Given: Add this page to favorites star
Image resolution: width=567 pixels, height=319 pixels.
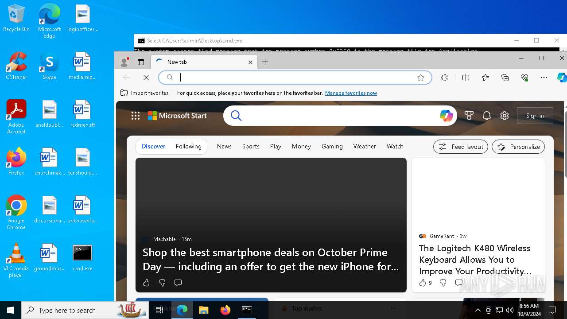Looking at the screenshot, I should pyautogui.click(x=421, y=78).
